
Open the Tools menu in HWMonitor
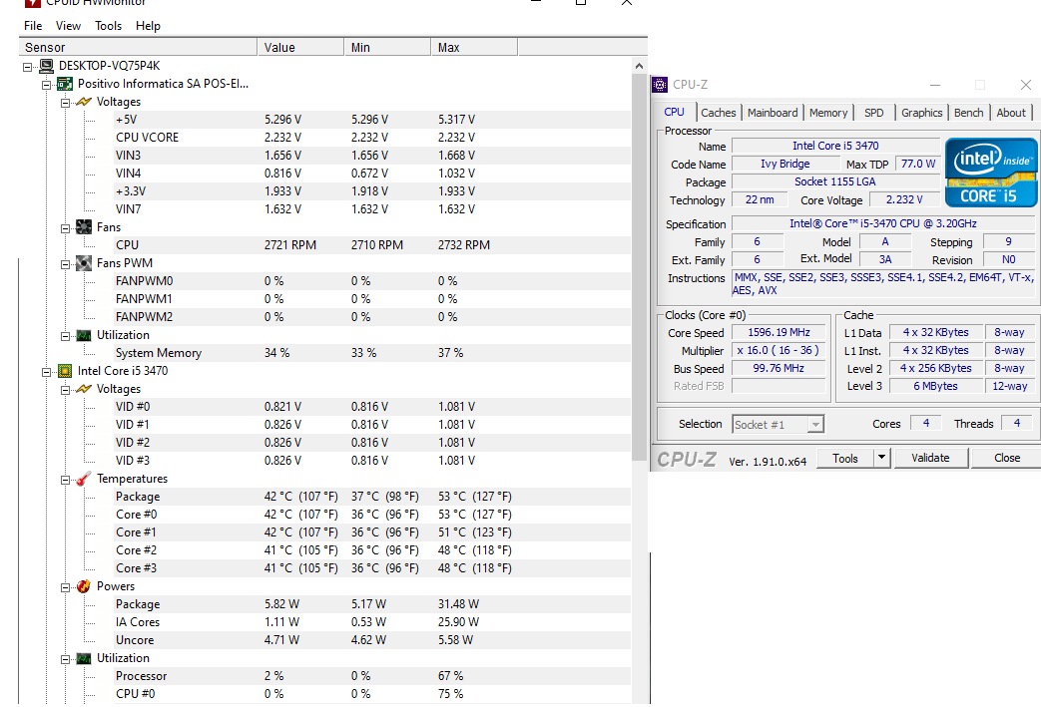point(108,26)
